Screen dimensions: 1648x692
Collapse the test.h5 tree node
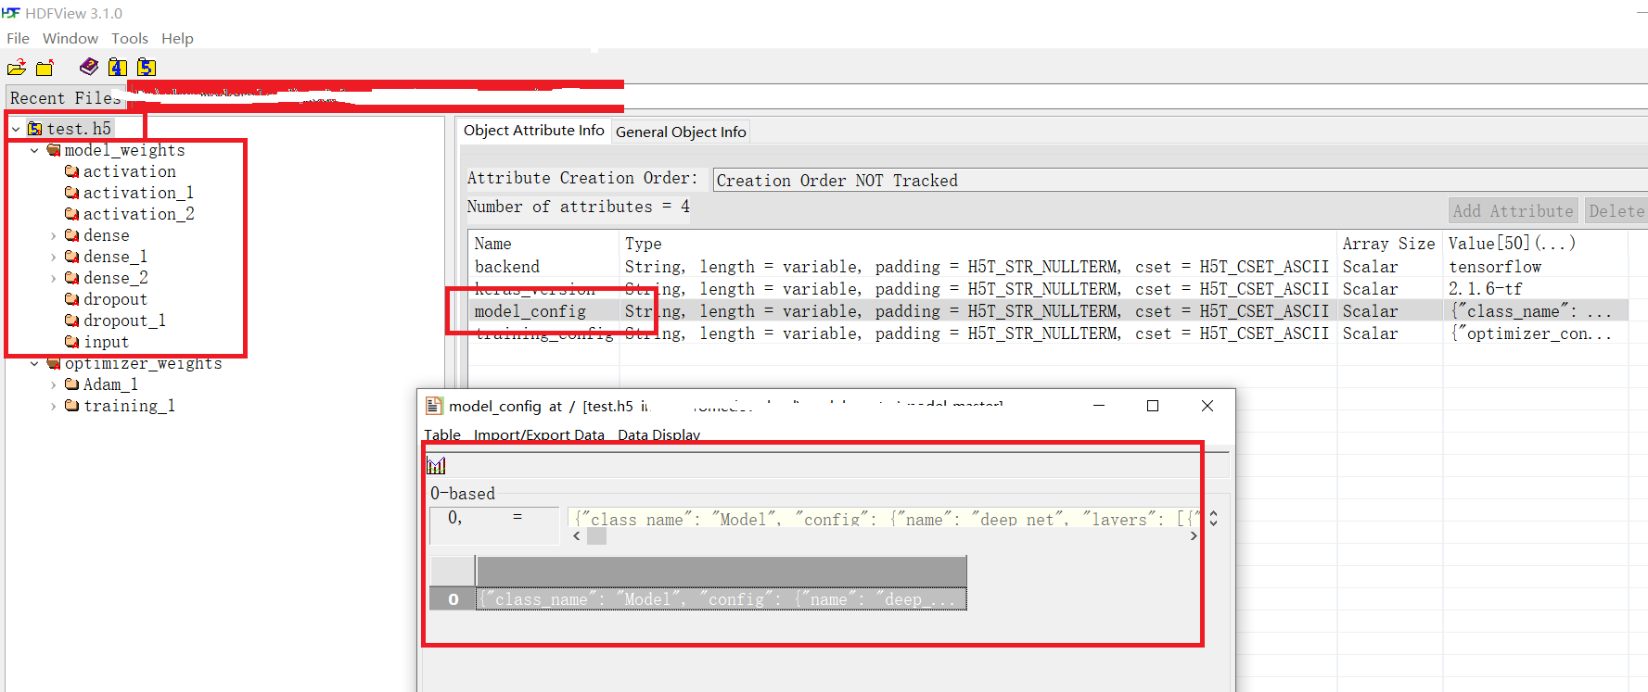click(x=16, y=129)
